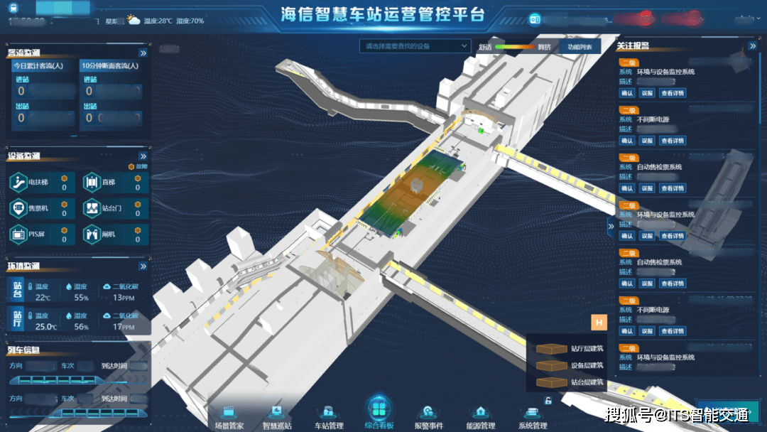Screen dimensions: 767x432
Task: Click the 智慧巡站 navigation icon
Action: click(277, 411)
